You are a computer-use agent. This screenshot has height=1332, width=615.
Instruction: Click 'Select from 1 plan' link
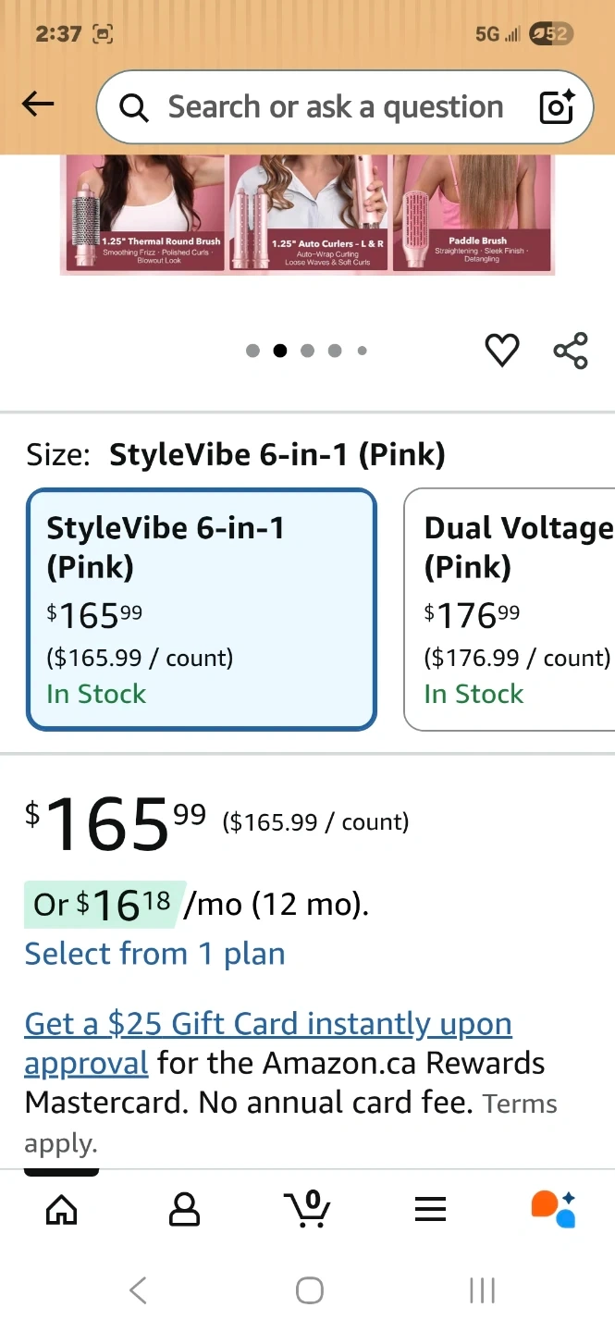click(154, 954)
